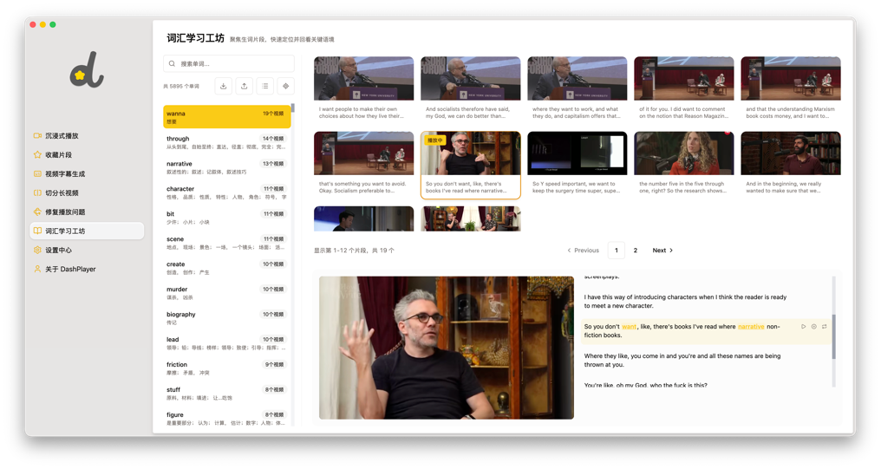Open 修复播放问题 in the sidebar
The image size is (881, 469).
[x=87, y=212]
